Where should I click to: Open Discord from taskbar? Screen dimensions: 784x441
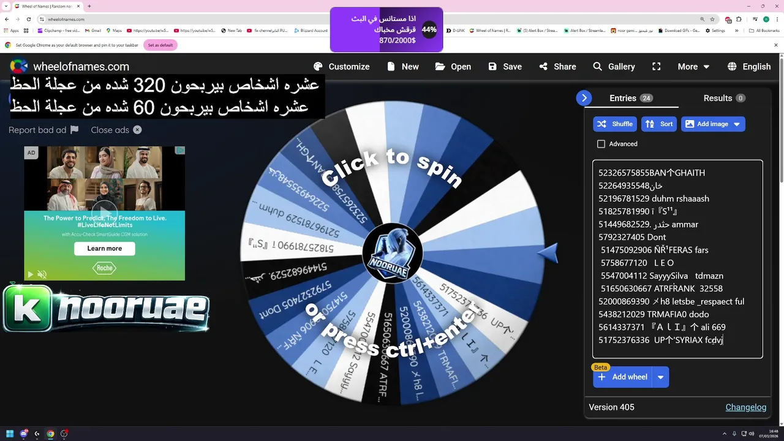click(23, 434)
